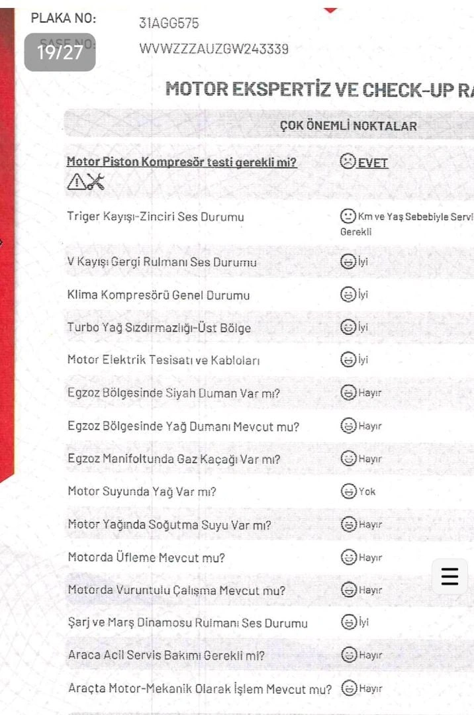Click the smiley icon for Motorda Üfleme
This screenshot has height=715, width=474.
[x=349, y=557]
